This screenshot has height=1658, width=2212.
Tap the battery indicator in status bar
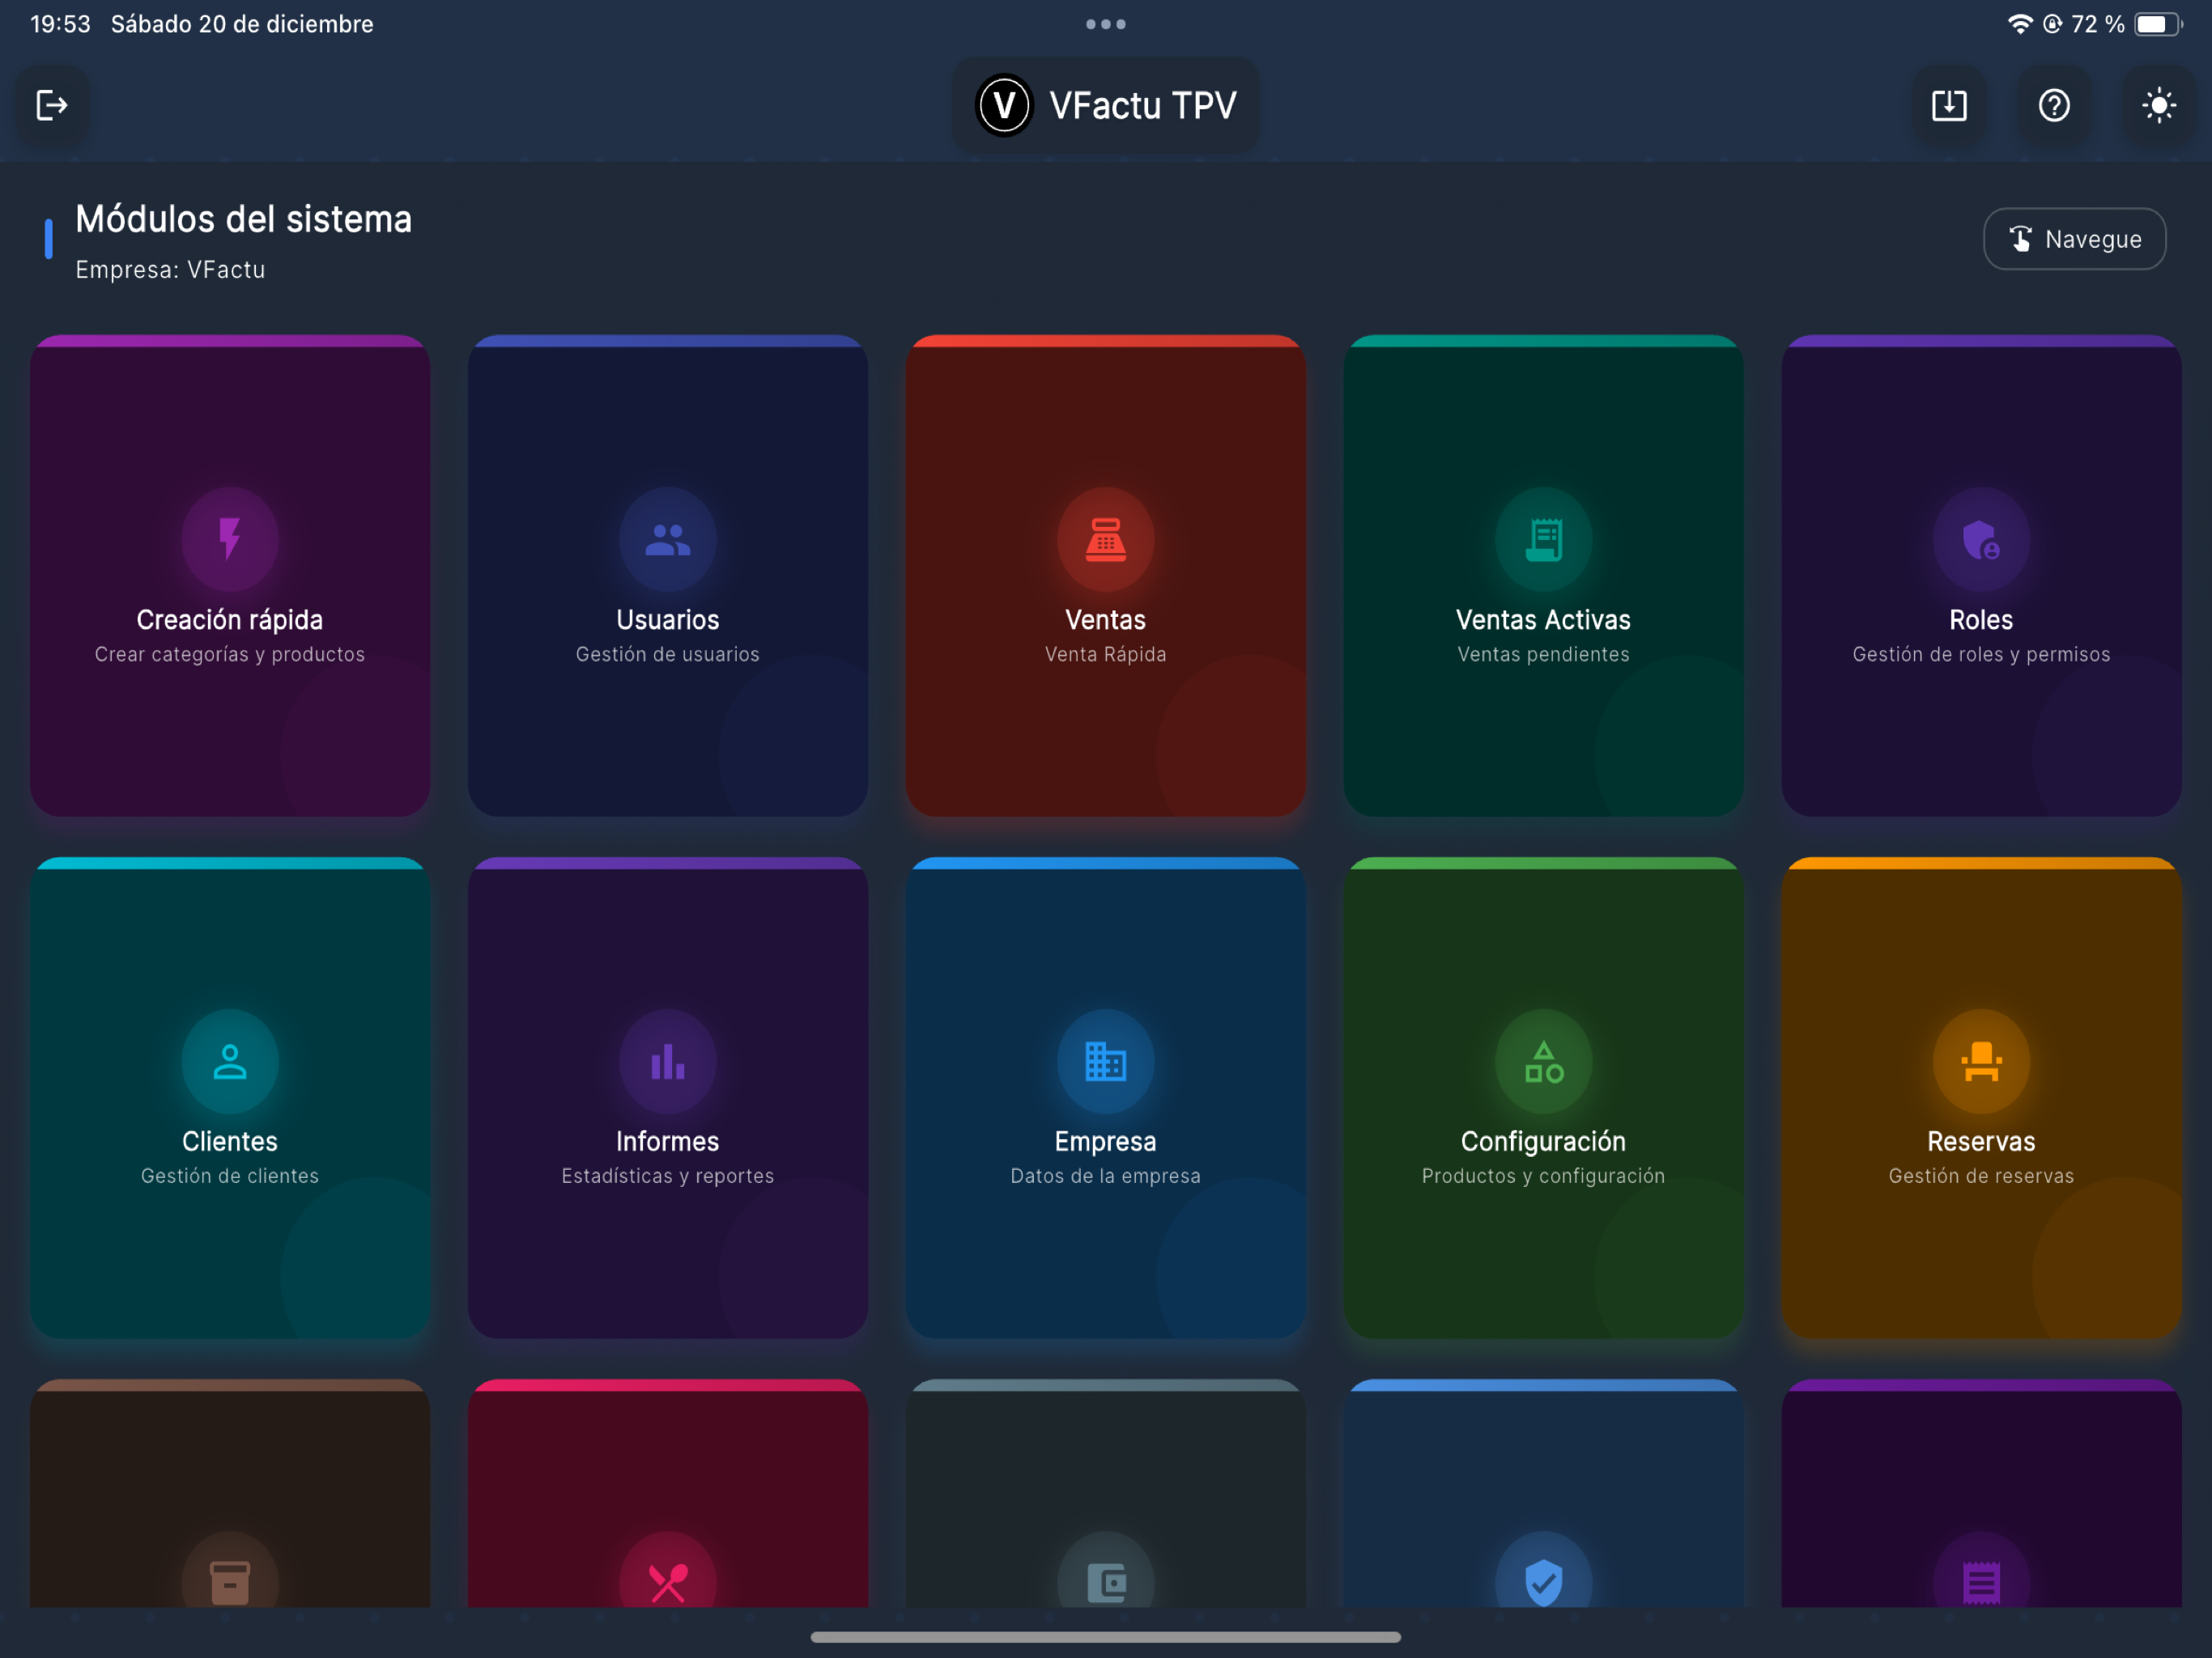[x=2158, y=24]
